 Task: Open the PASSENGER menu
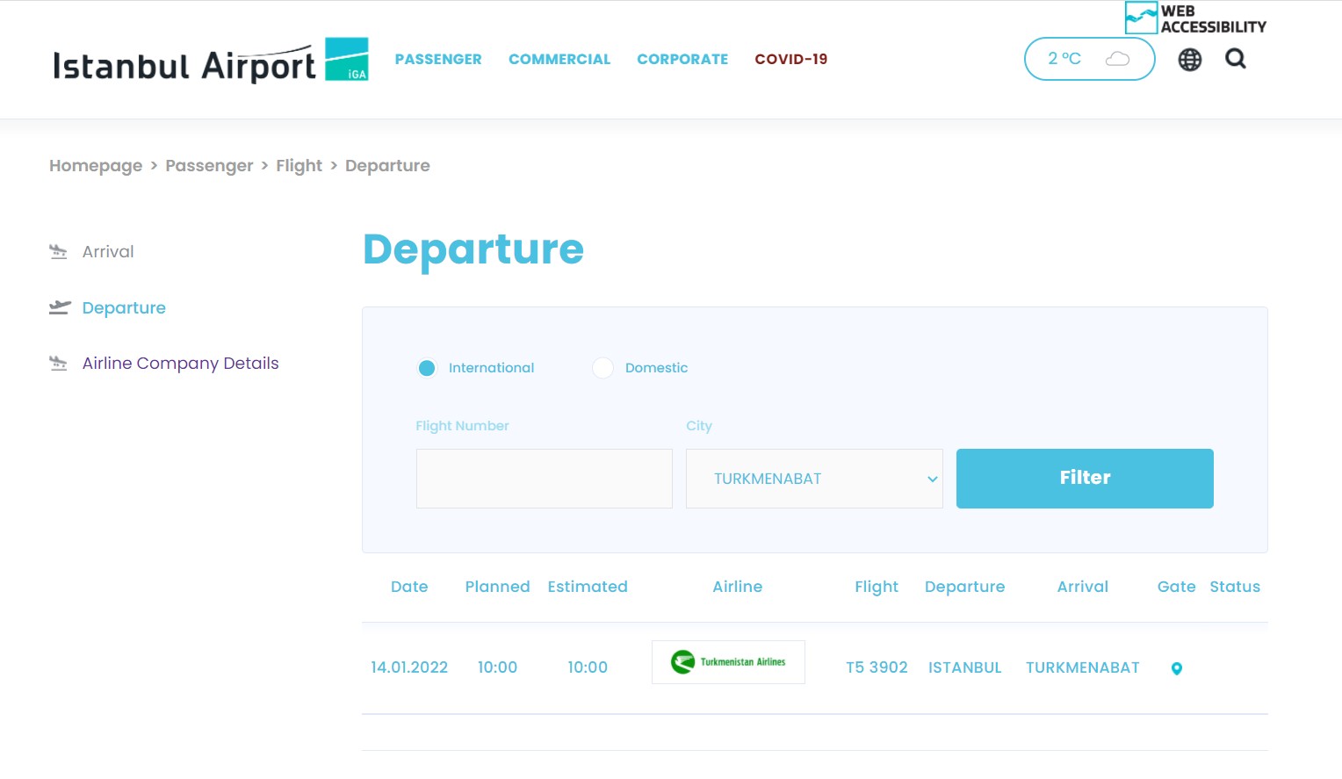tap(438, 59)
